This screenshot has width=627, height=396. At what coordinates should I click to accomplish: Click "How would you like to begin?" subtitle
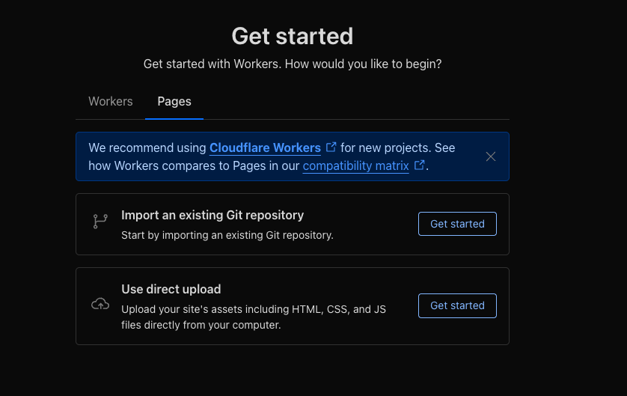point(292,64)
